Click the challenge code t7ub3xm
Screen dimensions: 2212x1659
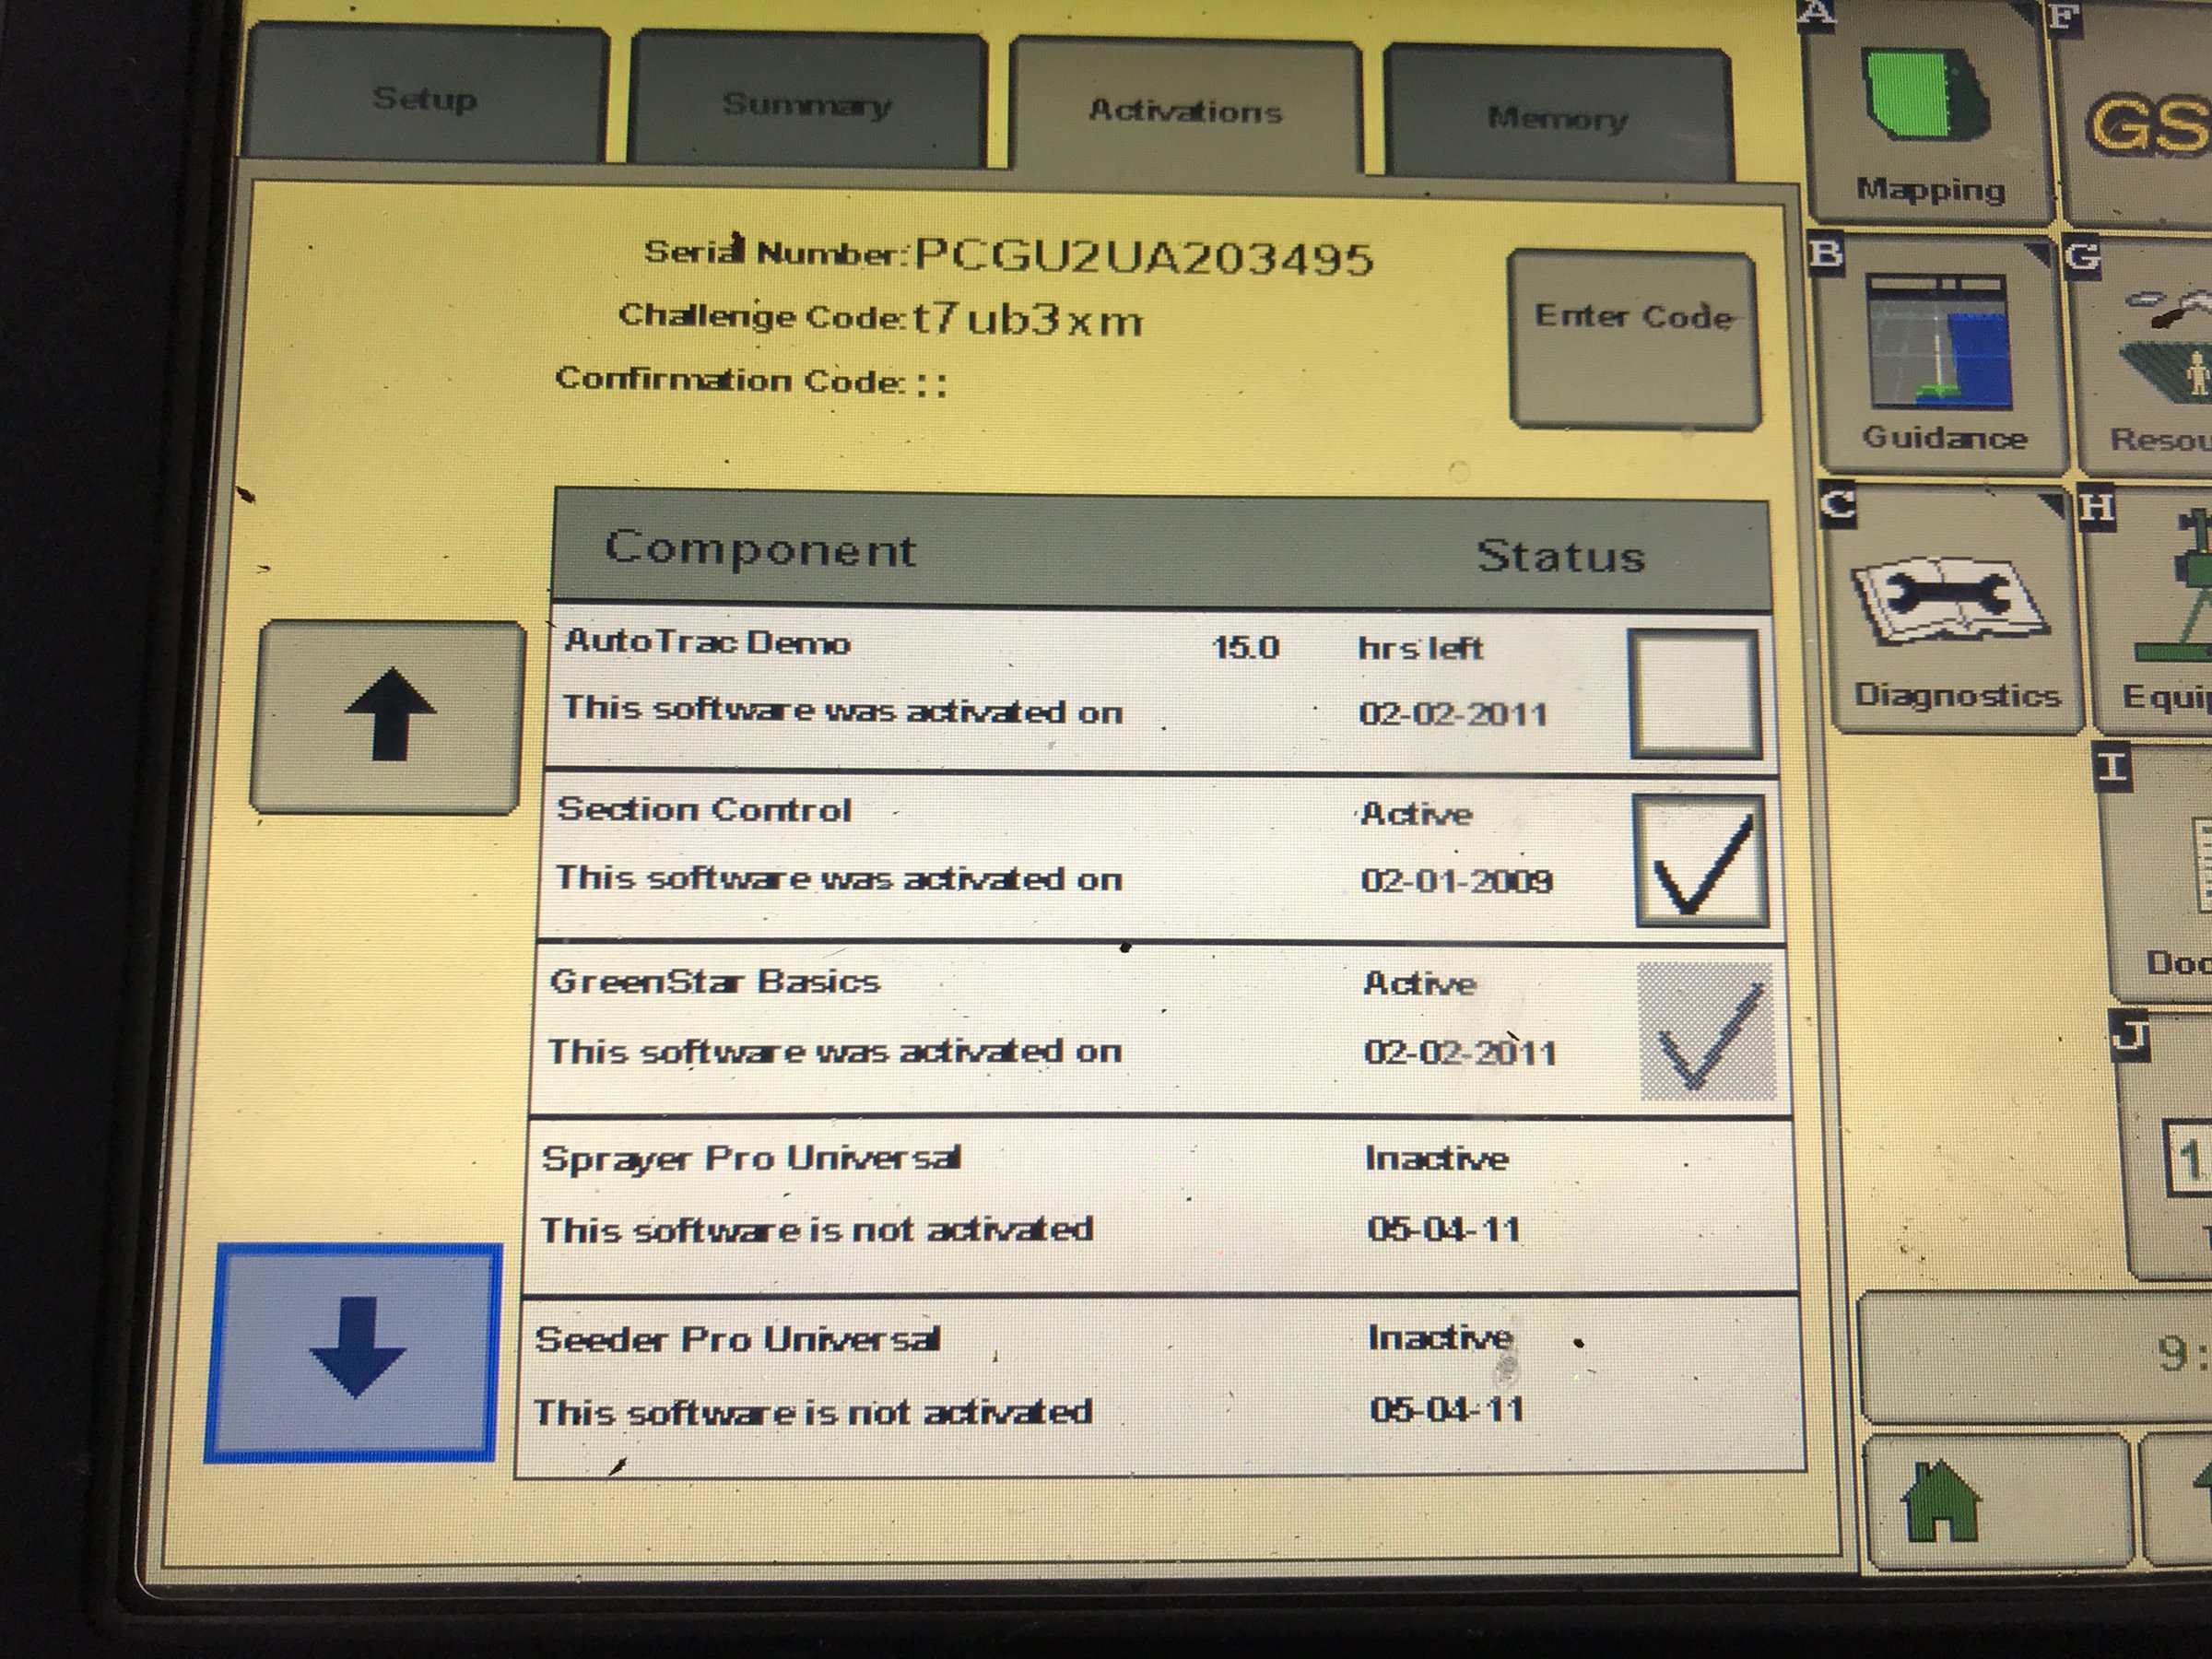1026,320
